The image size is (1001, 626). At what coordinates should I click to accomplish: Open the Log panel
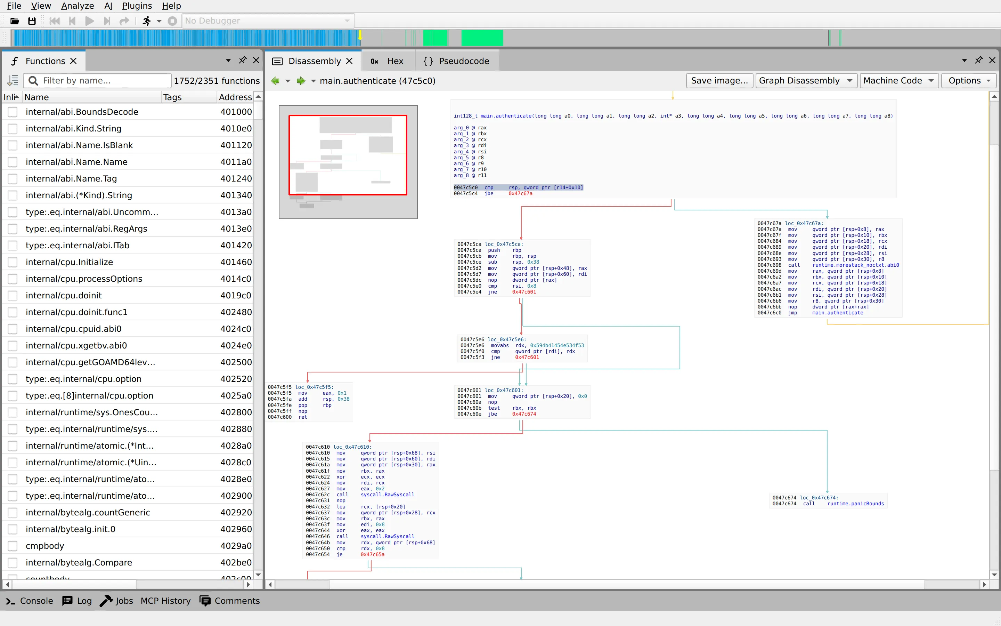click(x=77, y=601)
